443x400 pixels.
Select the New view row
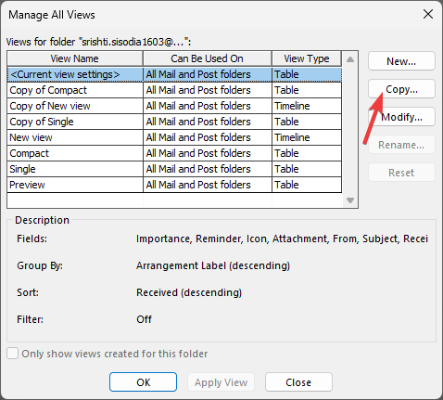click(x=174, y=137)
